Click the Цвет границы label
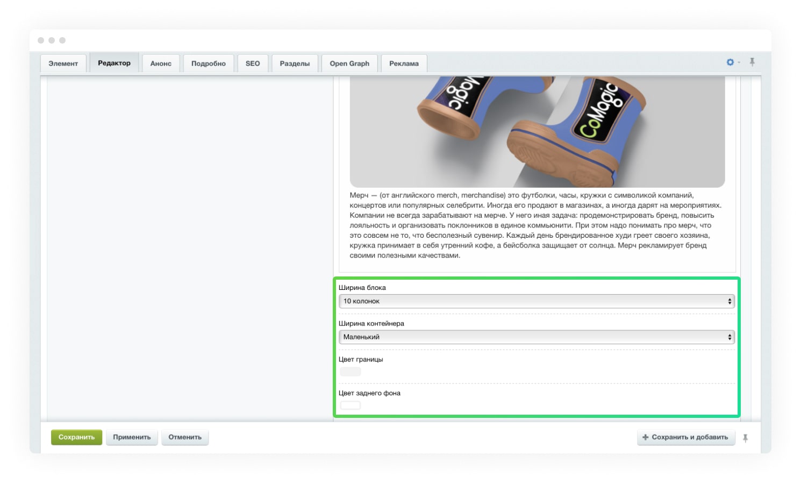 coord(361,359)
